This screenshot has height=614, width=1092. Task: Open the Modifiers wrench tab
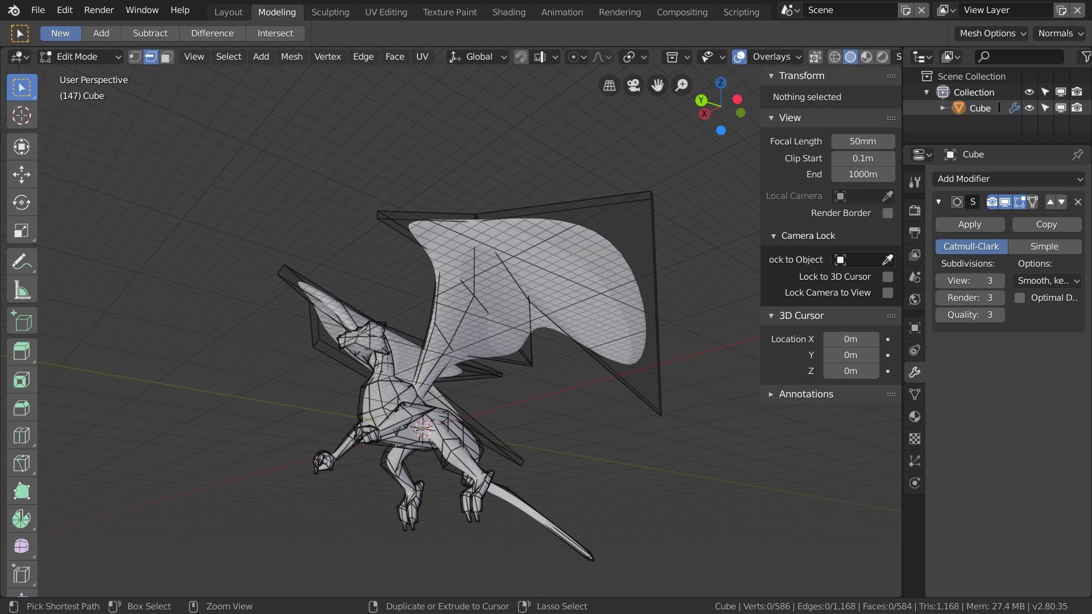[915, 372]
